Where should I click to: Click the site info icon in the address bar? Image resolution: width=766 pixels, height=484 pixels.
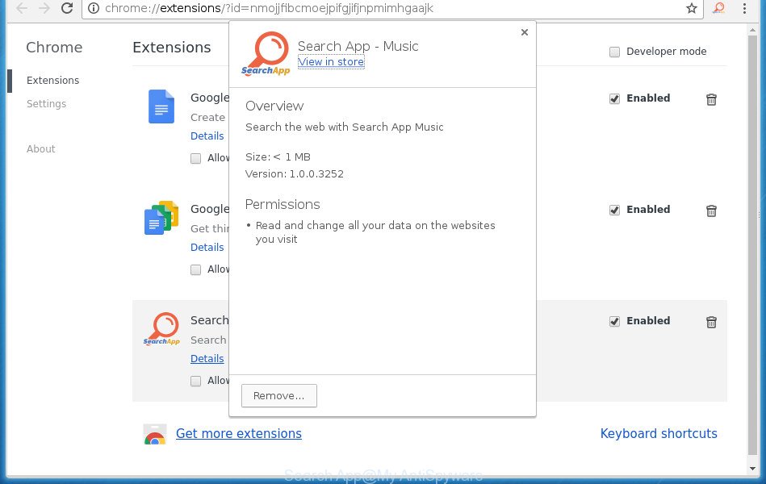pyautogui.click(x=94, y=8)
